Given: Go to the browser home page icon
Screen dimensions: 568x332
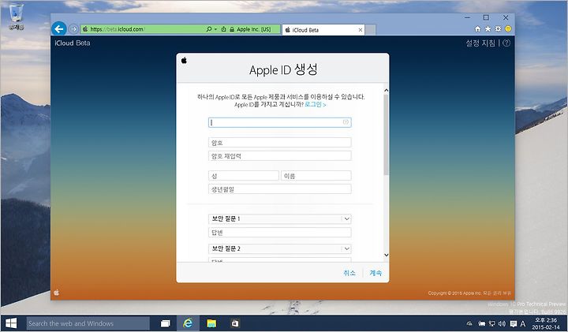Looking at the screenshot, I should tap(478, 29).
